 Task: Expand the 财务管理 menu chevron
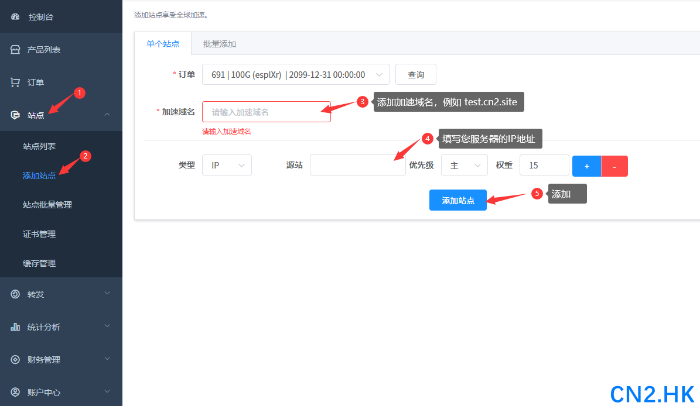[x=107, y=359]
